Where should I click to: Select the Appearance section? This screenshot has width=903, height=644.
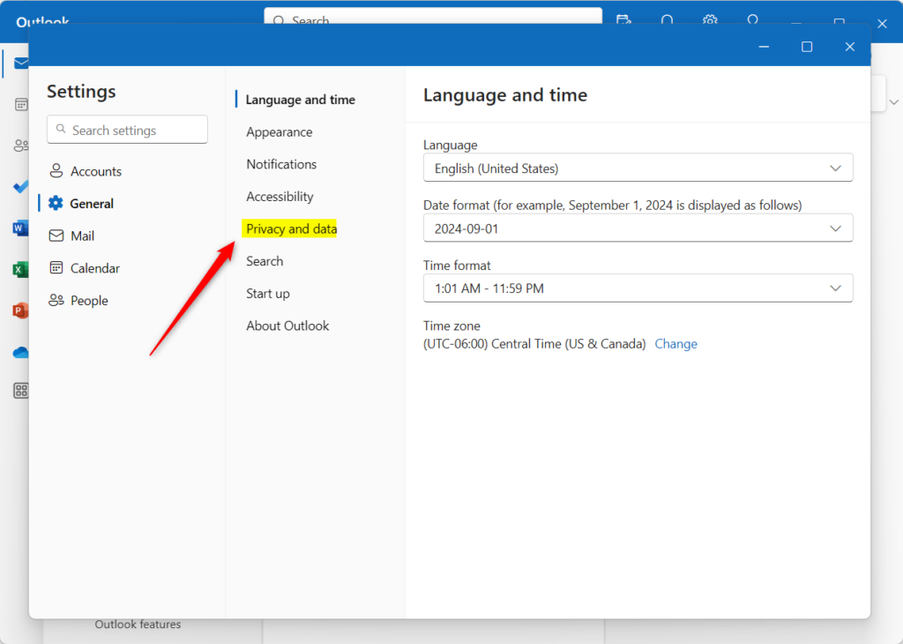(279, 132)
